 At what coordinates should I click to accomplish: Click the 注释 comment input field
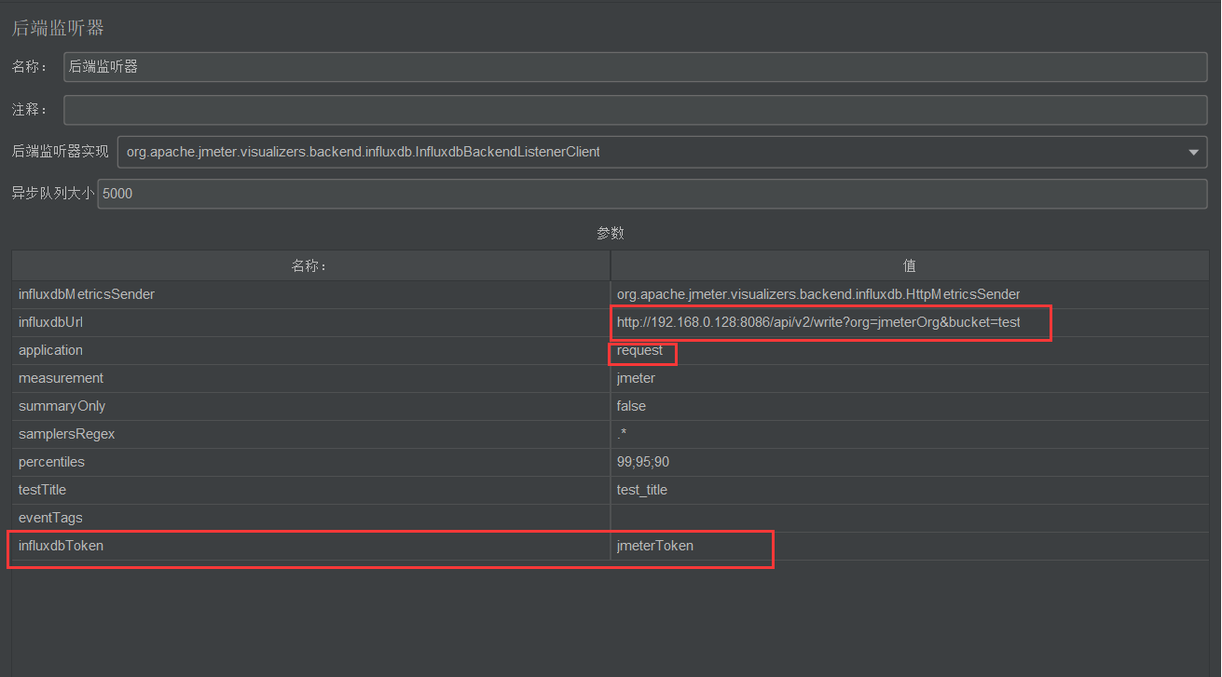[x=634, y=110]
